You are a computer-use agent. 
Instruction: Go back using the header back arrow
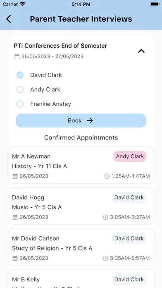click(9, 19)
